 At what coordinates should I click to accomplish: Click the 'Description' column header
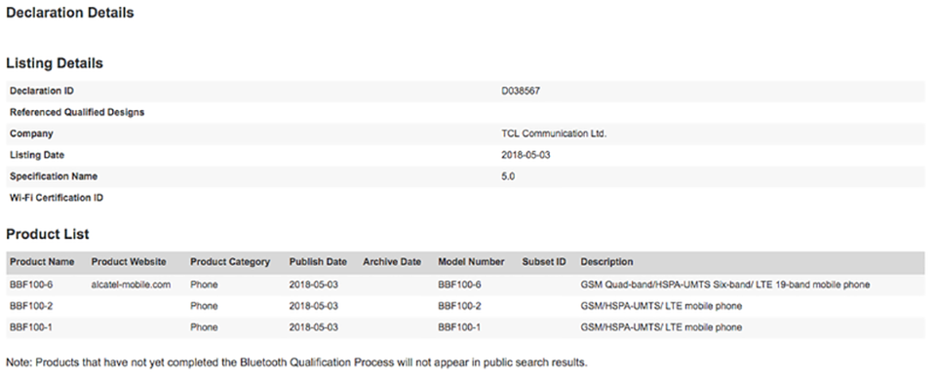pyautogui.click(x=606, y=262)
